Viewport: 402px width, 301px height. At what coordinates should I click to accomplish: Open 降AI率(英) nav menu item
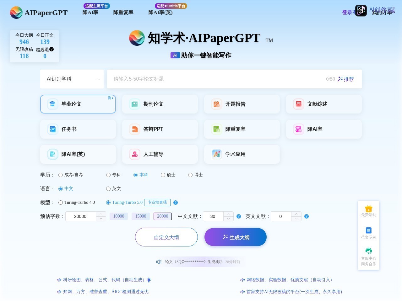pos(160,13)
